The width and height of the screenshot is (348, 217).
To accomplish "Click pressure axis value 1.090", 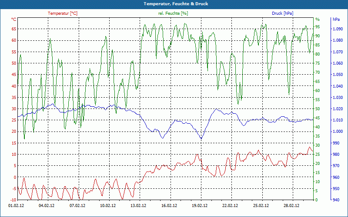I will (x=338, y=29).
